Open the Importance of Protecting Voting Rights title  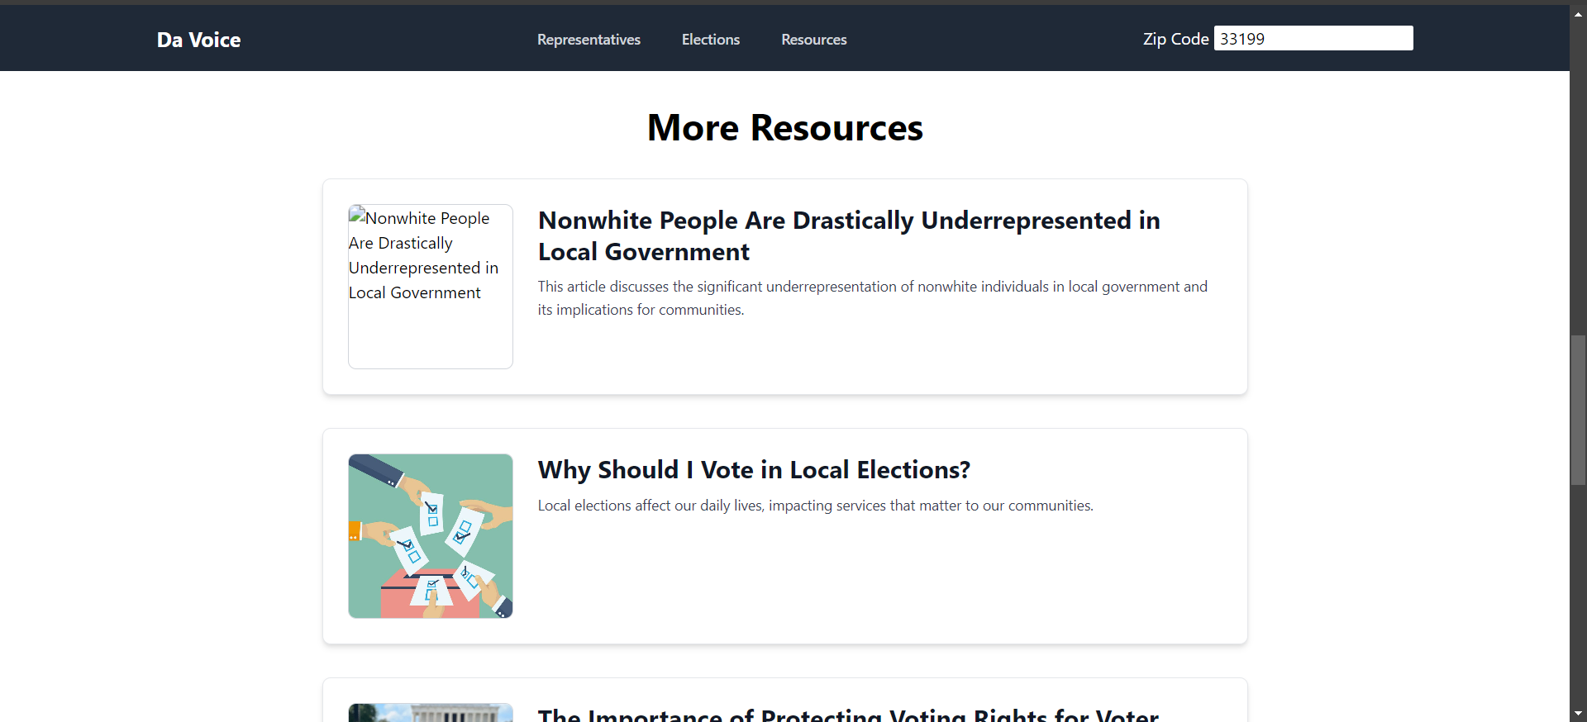(848, 714)
